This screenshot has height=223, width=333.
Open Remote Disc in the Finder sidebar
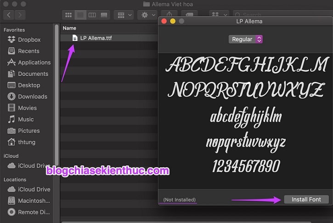click(x=28, y=212)
